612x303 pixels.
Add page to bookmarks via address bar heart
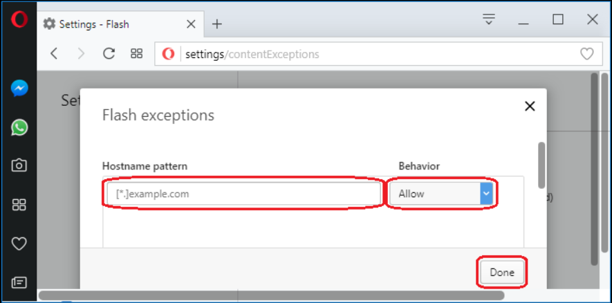coord(586,54)
